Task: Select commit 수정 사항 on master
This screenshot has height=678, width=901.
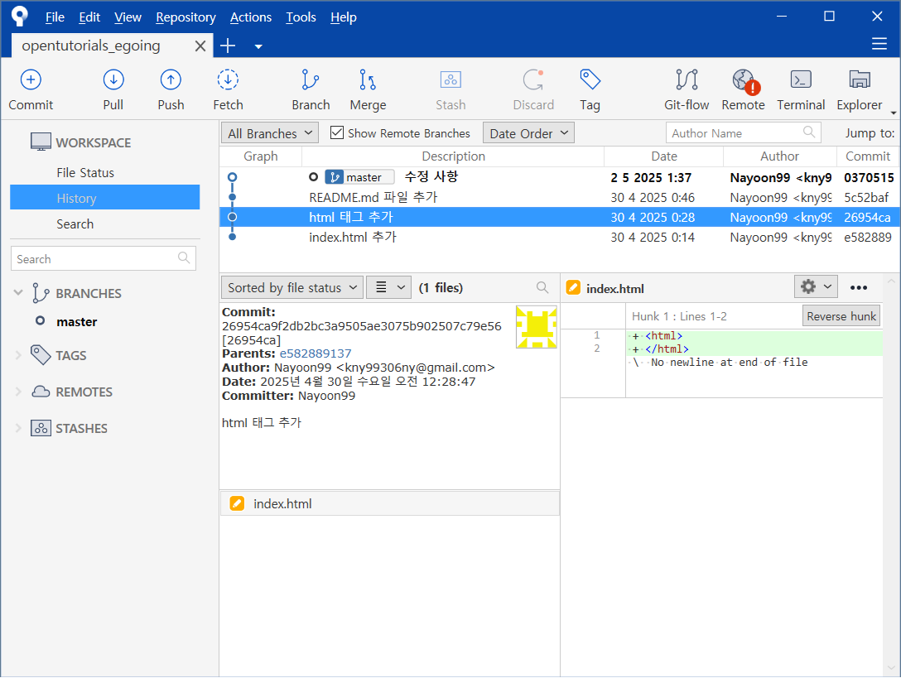Action: (x=559, y=177)
